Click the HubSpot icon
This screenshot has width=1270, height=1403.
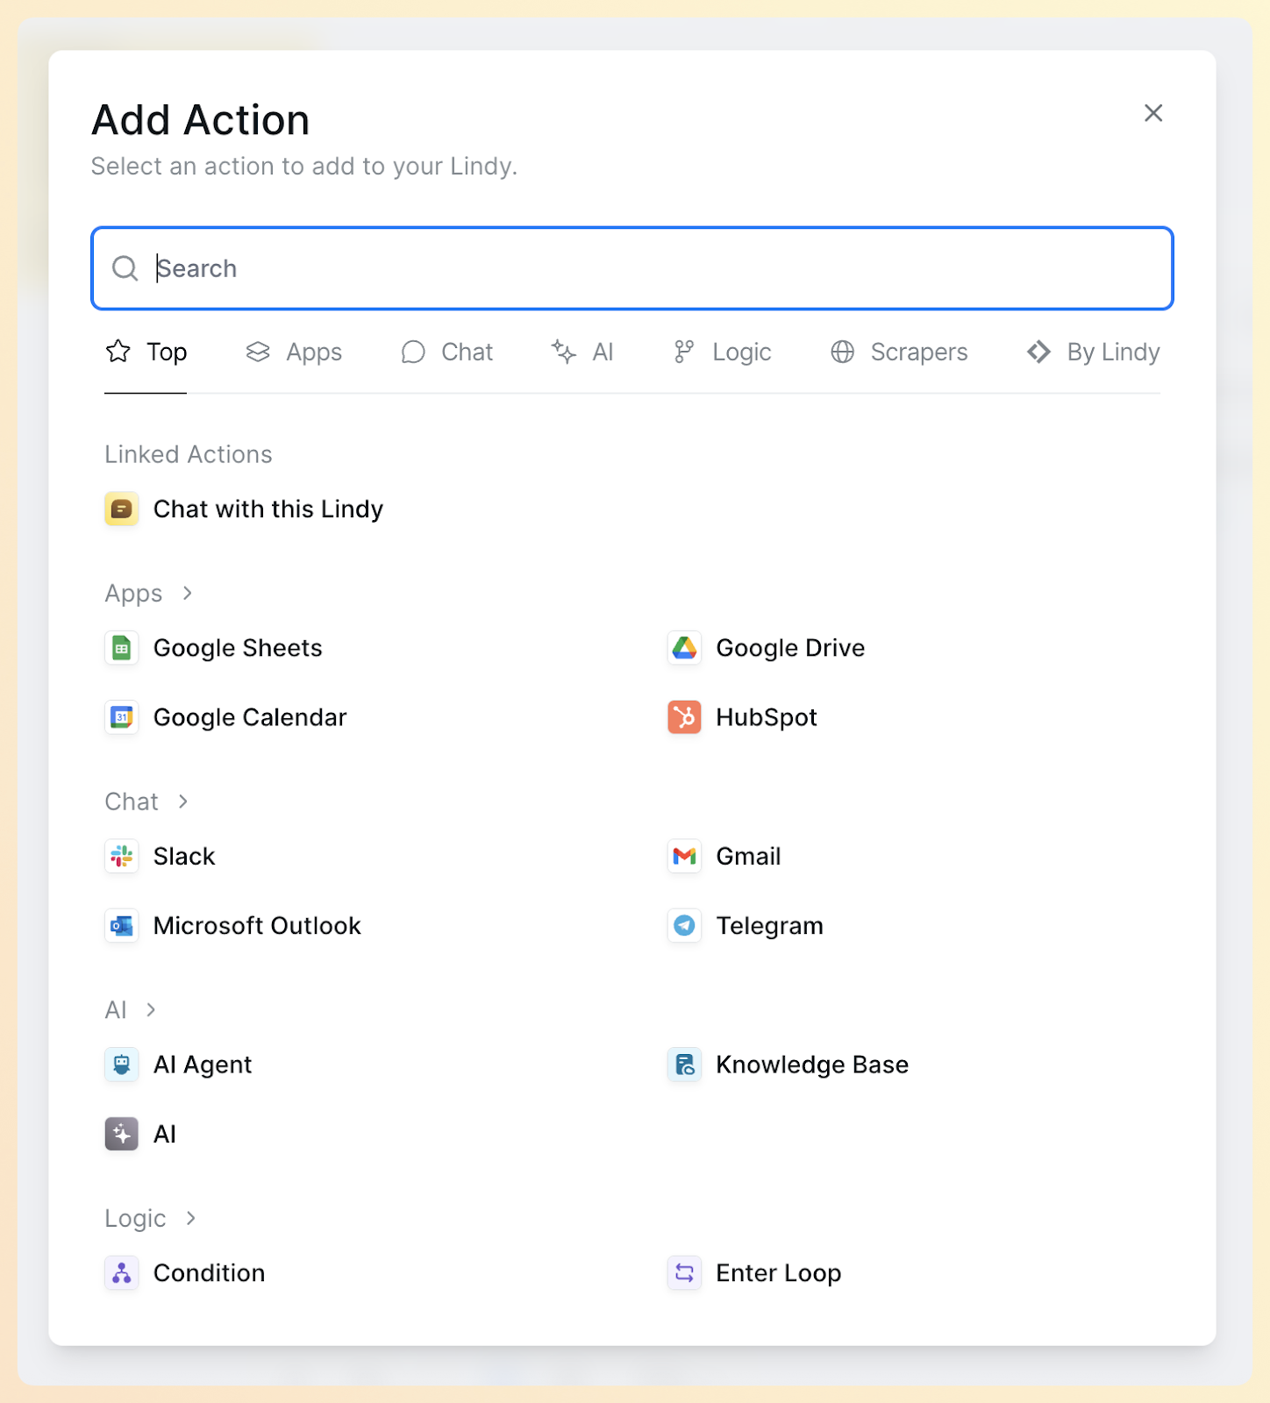[x=684, y=717]
